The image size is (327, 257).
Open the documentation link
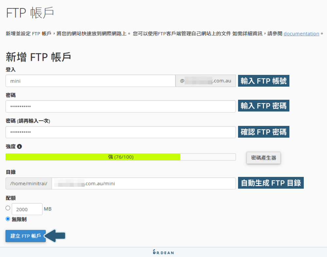tap(301, 34)
